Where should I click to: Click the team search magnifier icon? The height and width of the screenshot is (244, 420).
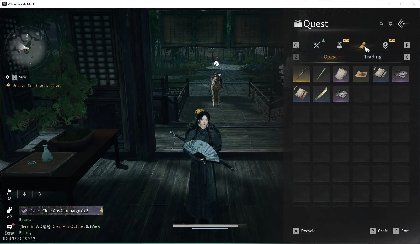pos(40,194)
